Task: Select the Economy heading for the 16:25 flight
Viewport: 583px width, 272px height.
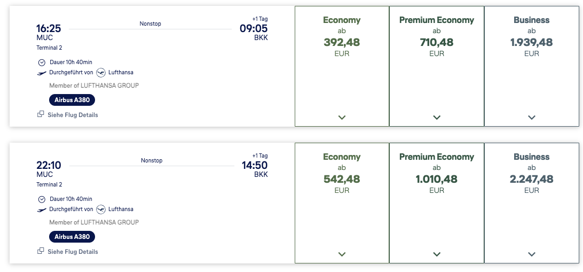Action: tap(342, 20)
